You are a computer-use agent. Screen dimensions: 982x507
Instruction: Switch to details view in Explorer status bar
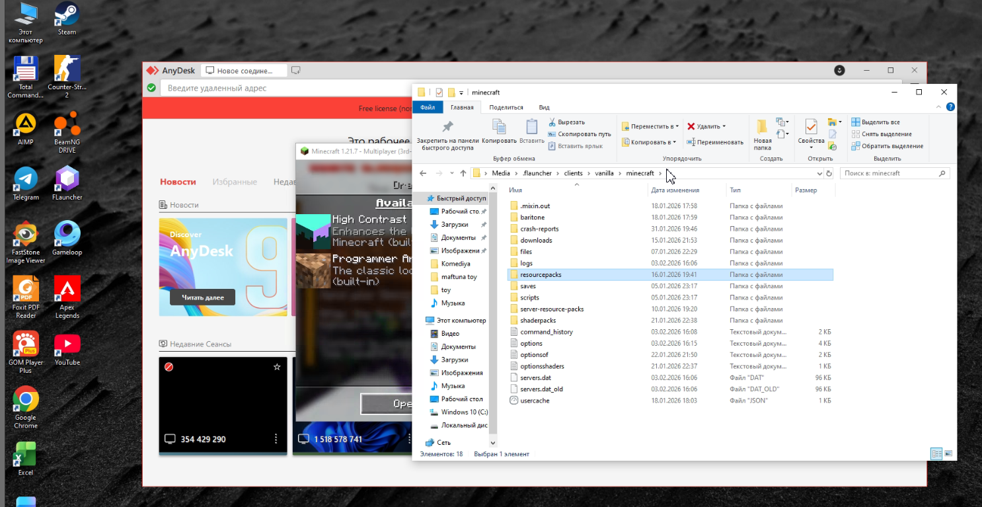click(936, 453)
